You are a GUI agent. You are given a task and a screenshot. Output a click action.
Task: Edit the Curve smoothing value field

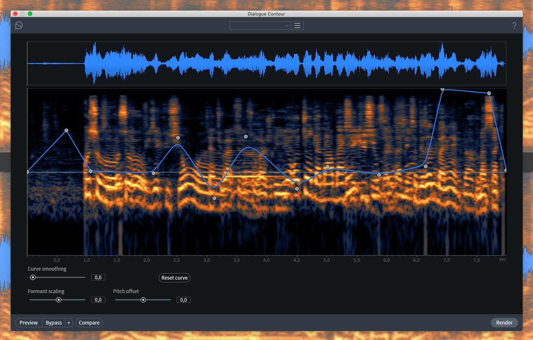pyautogui.click(x=98, y=277)
